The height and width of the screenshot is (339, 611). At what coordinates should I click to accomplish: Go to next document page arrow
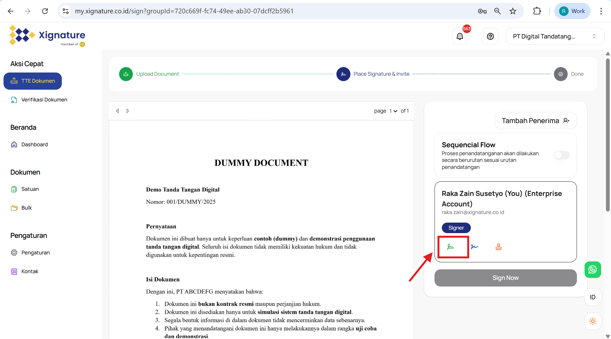click(128, 111)
